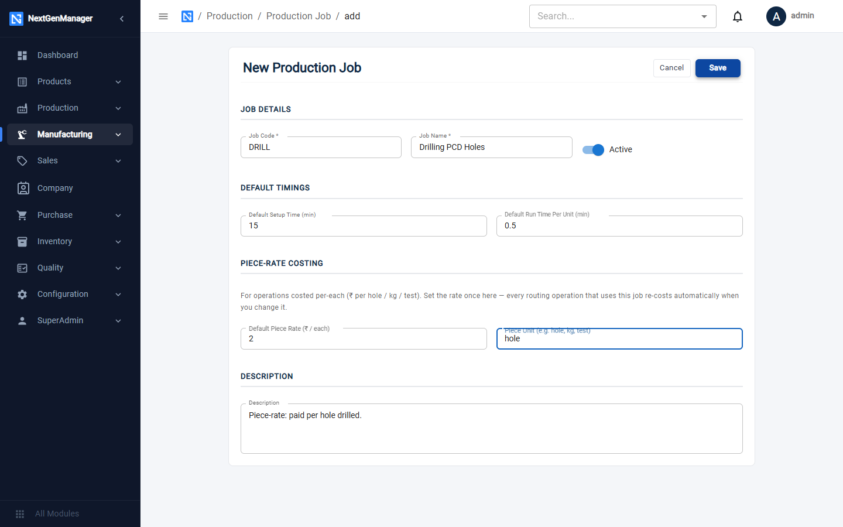The image size is (843, 527).
Task: Save the new production job
Action: (718, 68)
